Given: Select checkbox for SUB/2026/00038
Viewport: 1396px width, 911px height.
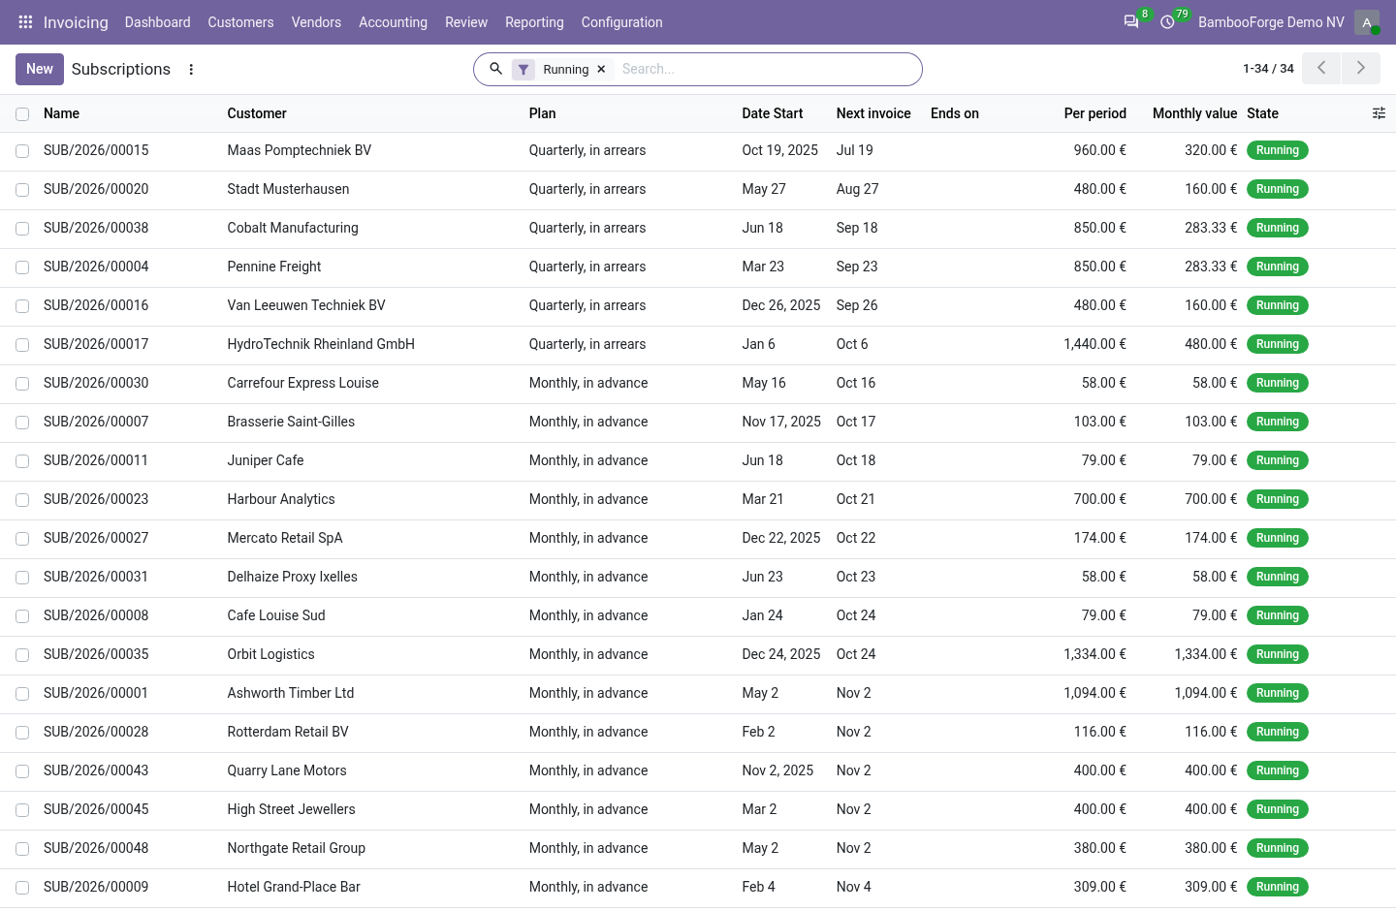Looking at the screenshot, I should 22,229.
